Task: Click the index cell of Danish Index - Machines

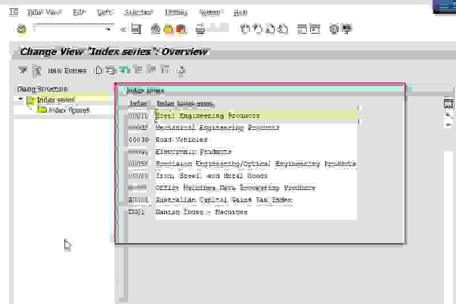Action: click(x=139, y=212)
